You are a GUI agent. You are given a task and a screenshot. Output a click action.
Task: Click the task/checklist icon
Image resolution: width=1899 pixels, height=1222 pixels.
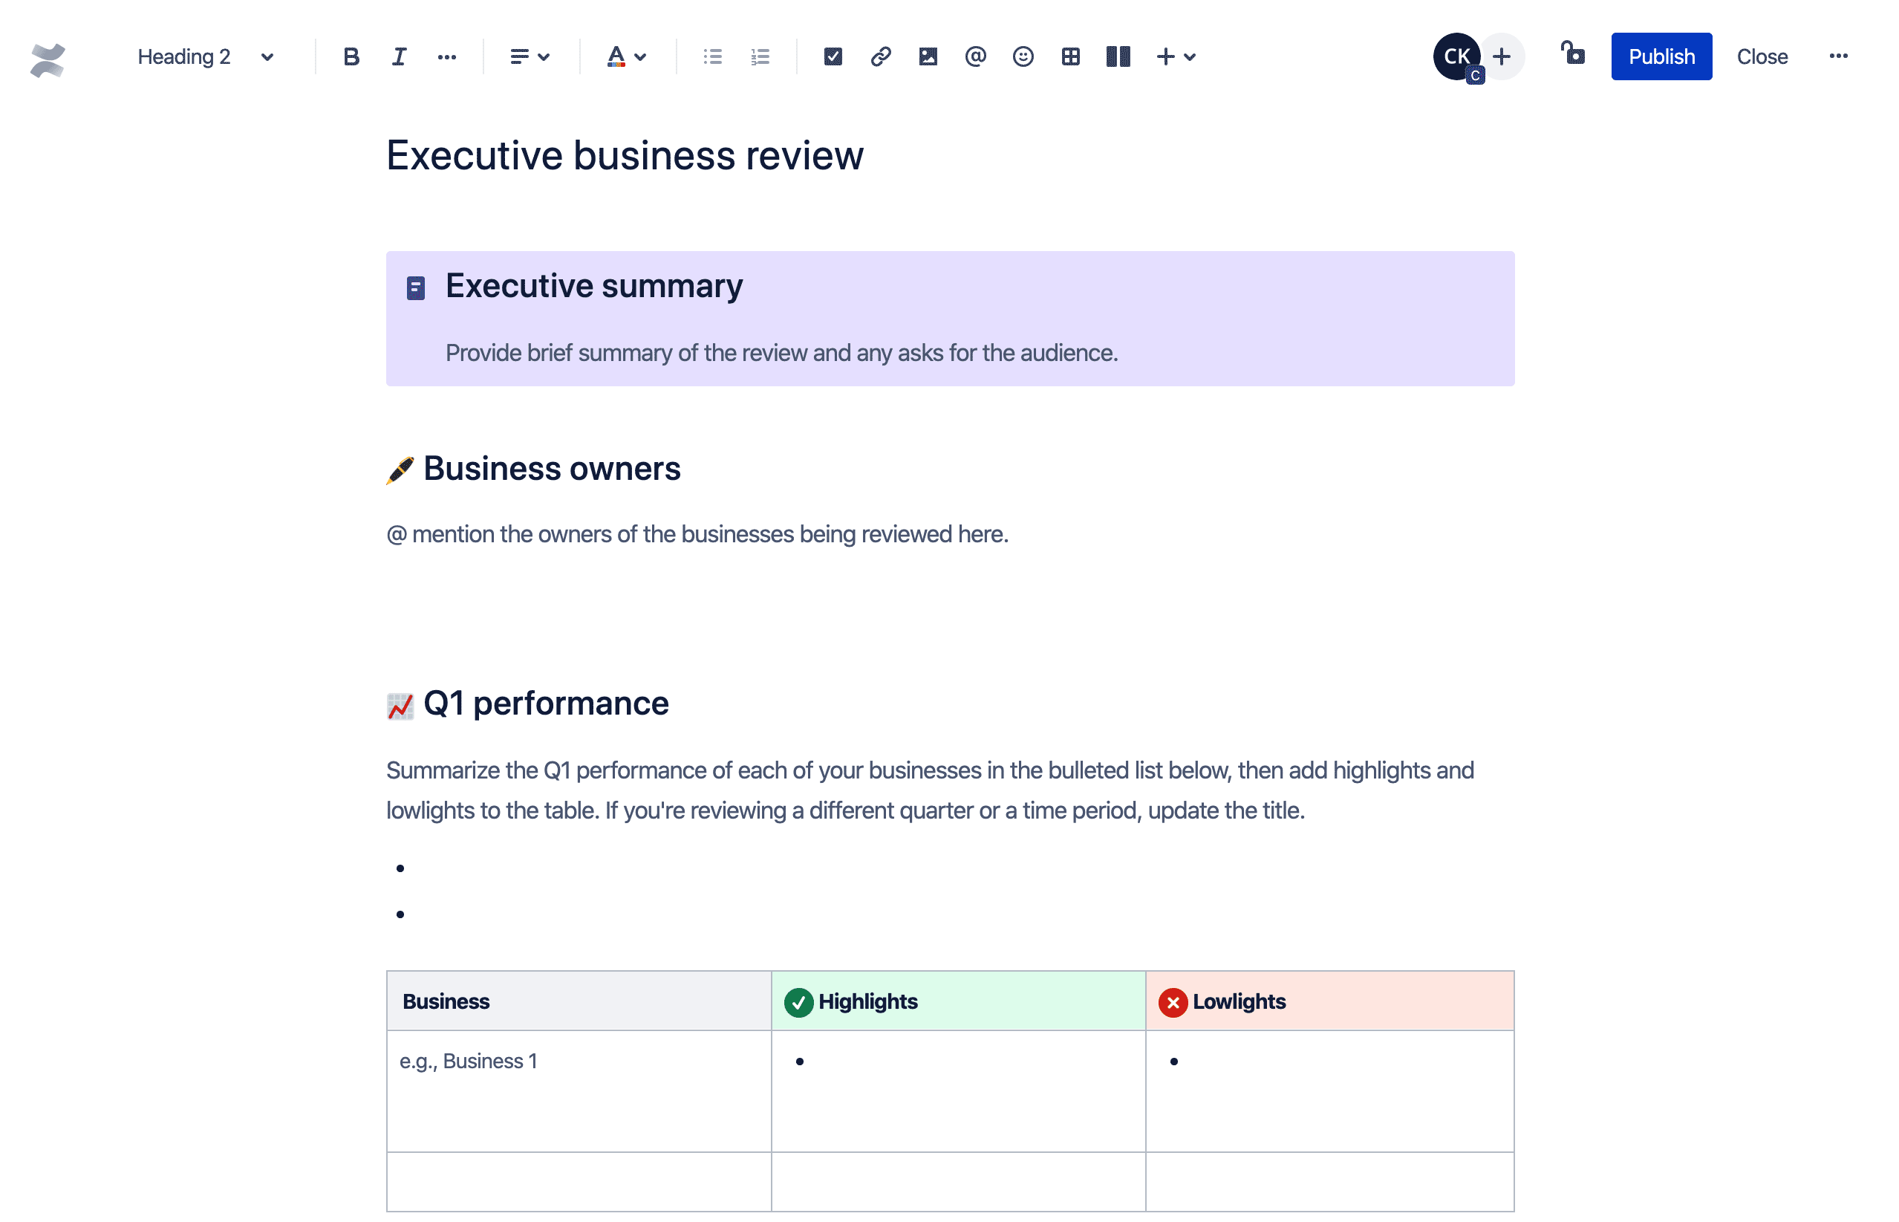830,56
